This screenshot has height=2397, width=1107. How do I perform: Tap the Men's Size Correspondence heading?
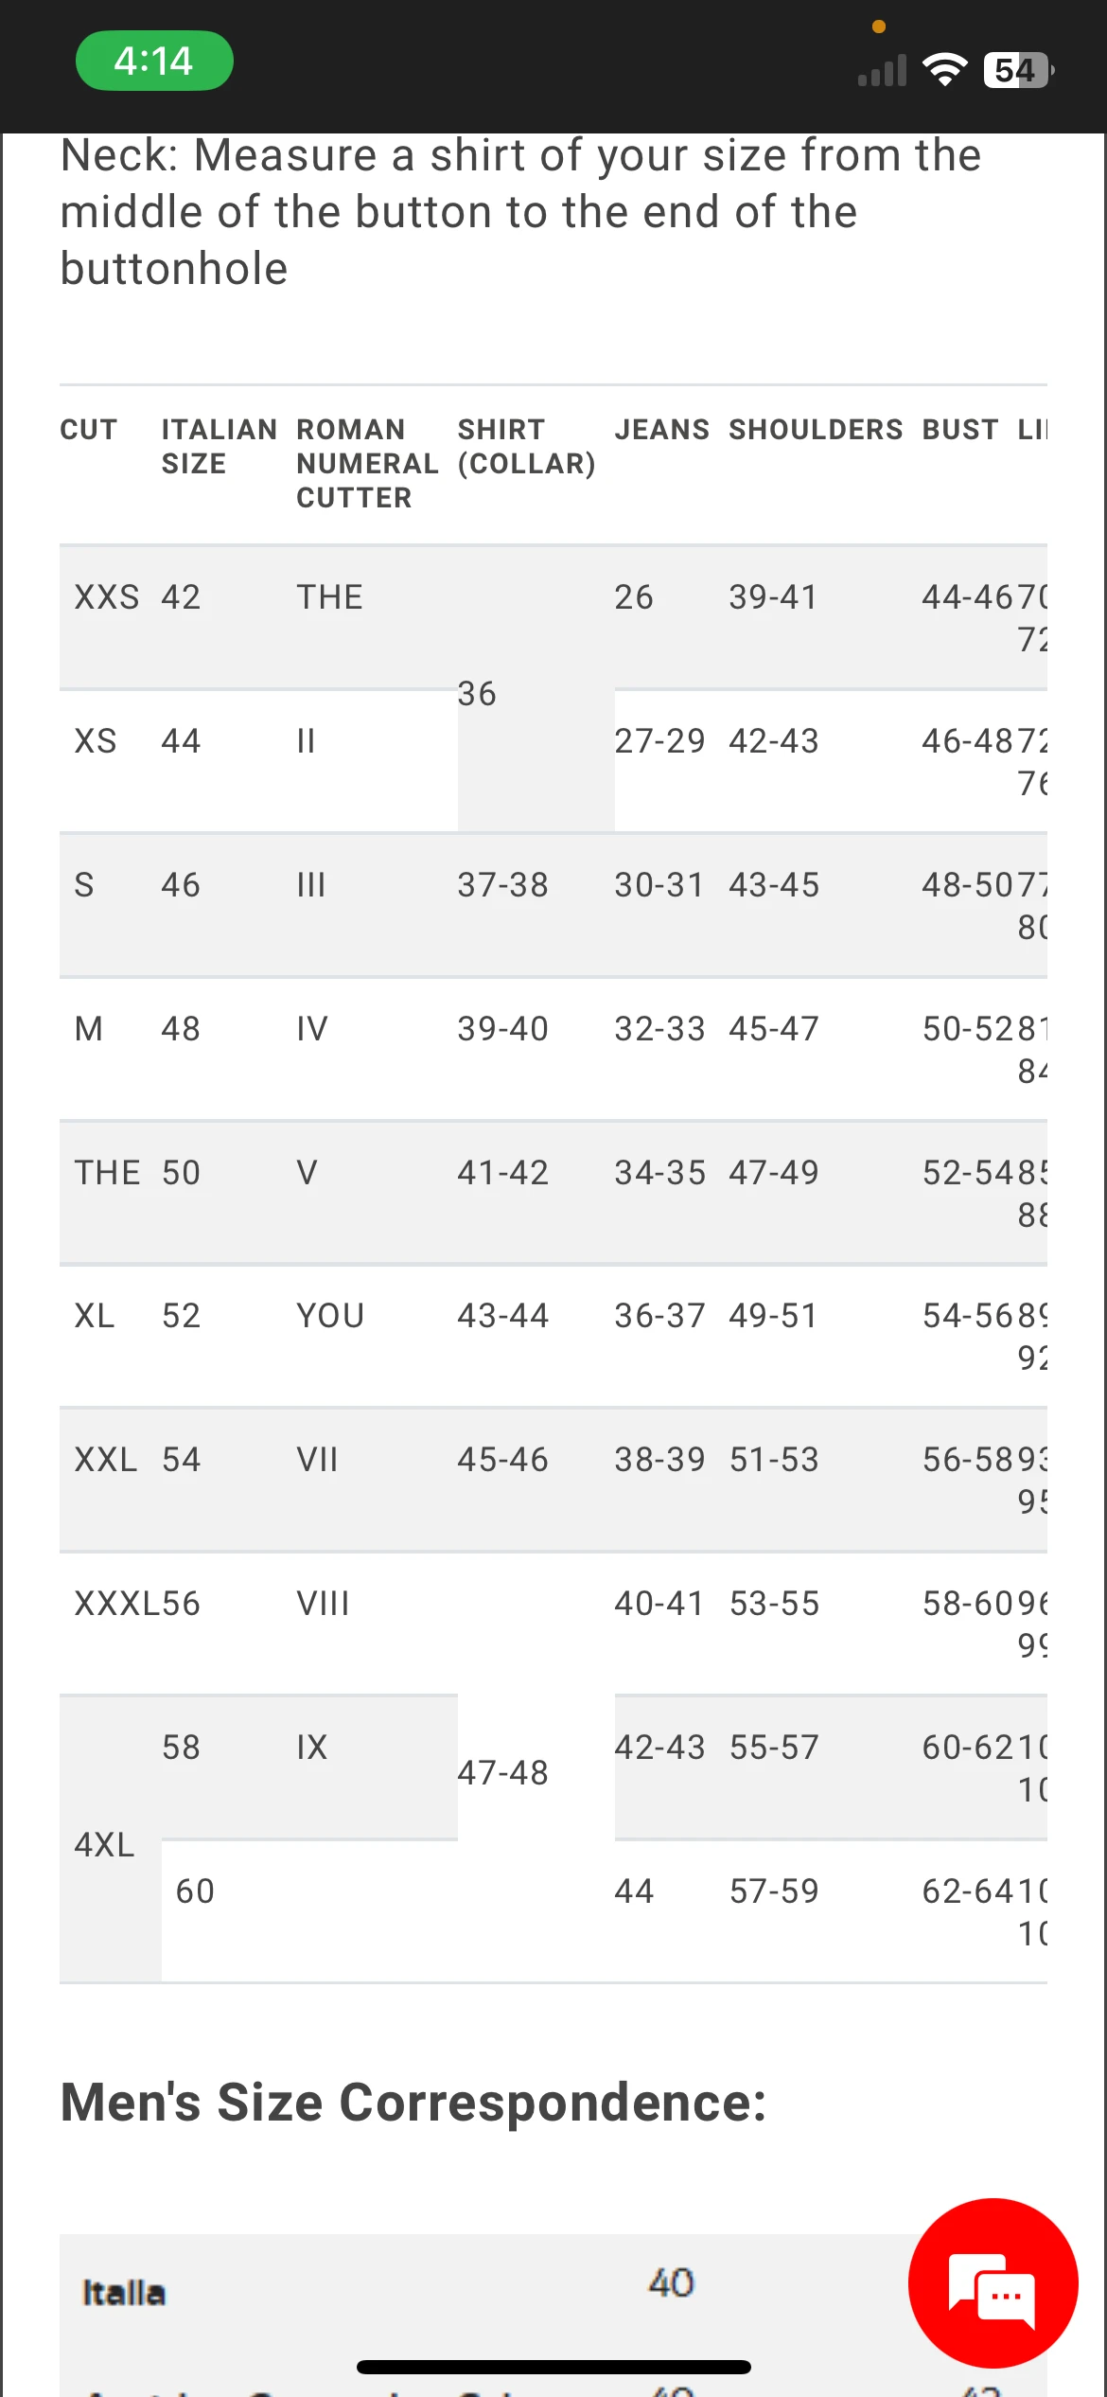coord(413,2104)
